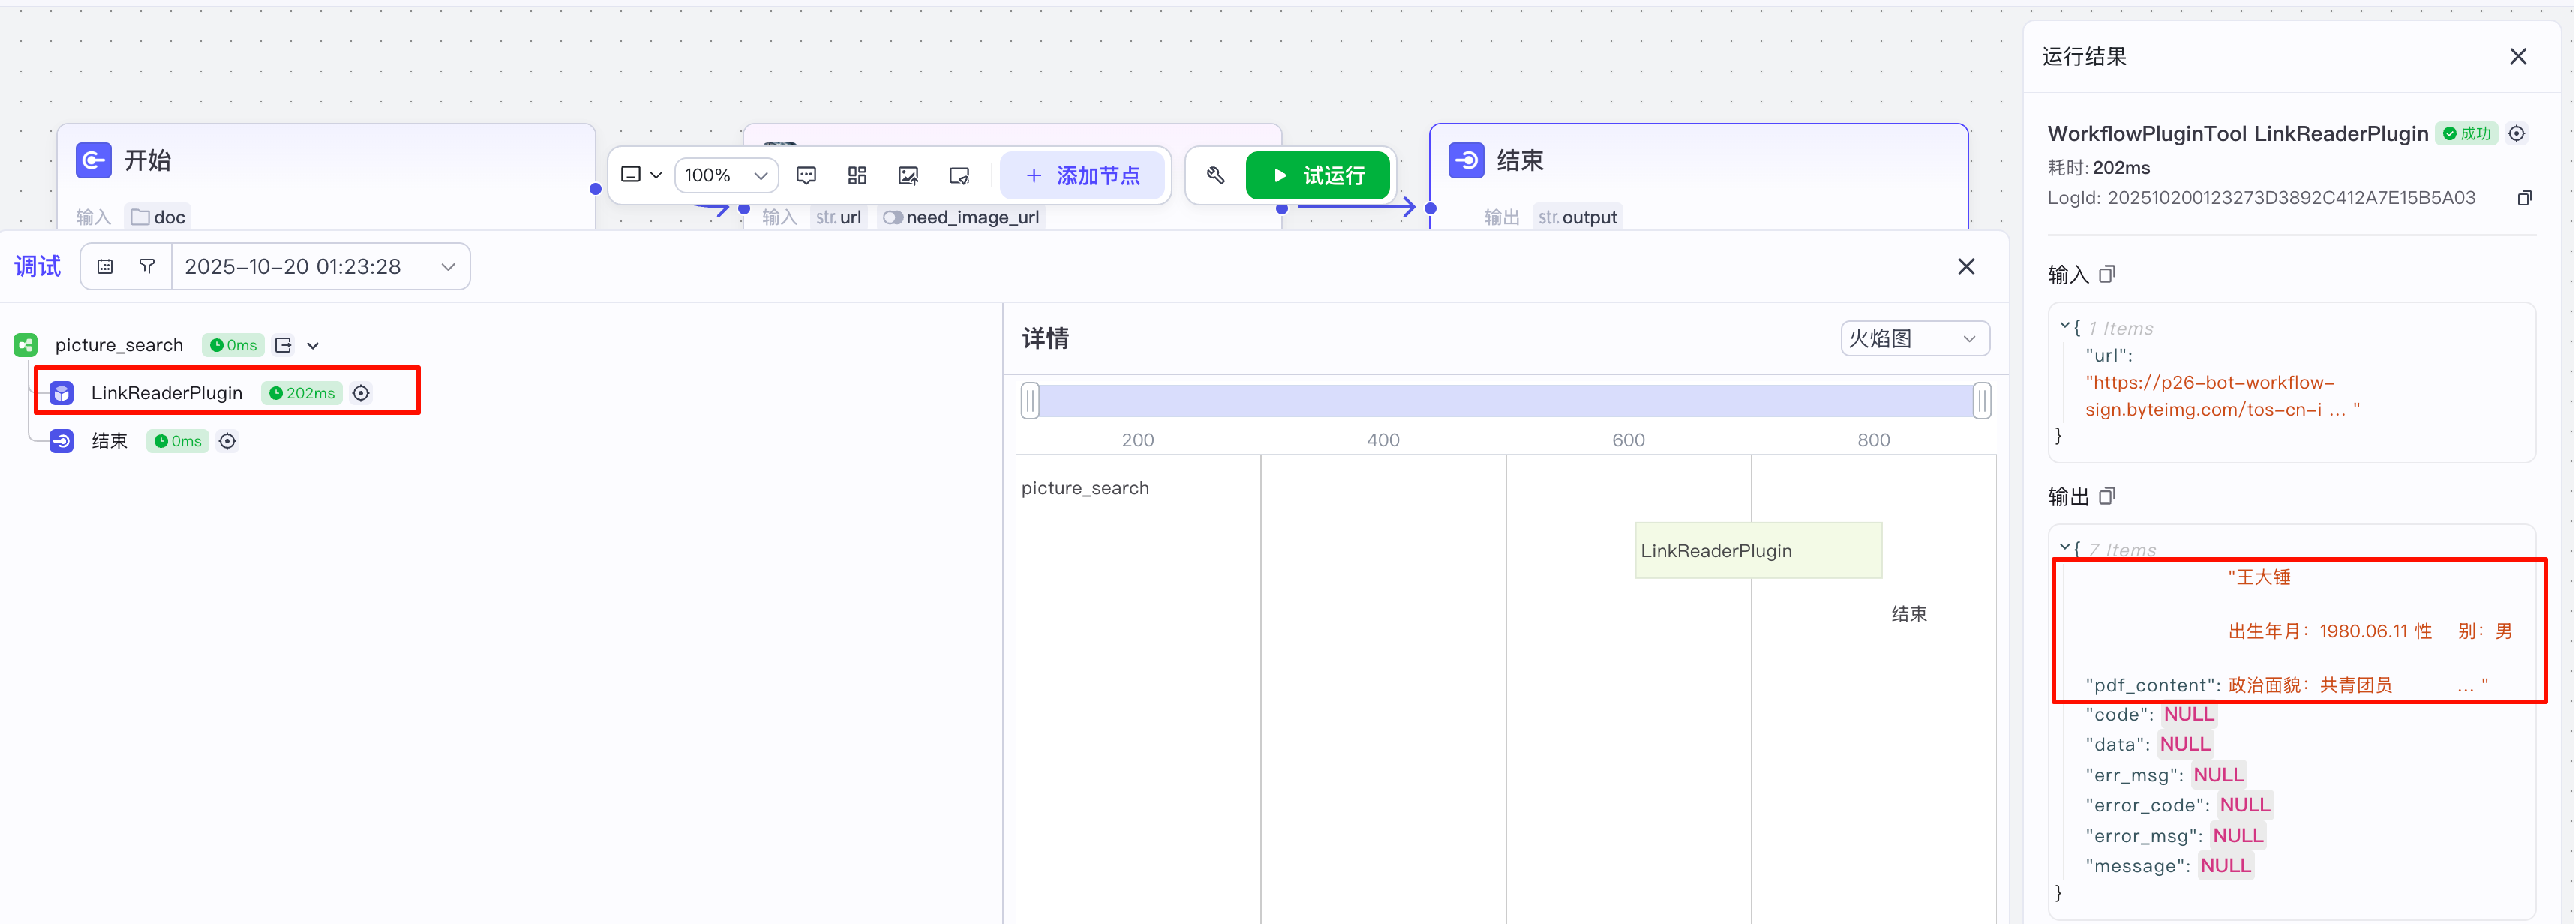Open the 100% zoom level dropdown
Screen dimensions: 2576x924
click(x=726, y=176)
